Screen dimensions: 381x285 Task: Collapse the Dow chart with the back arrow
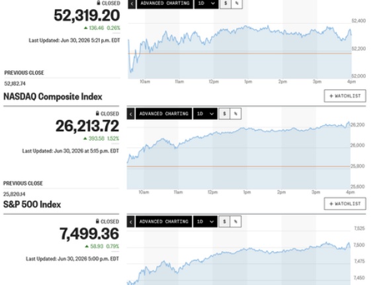132,4
